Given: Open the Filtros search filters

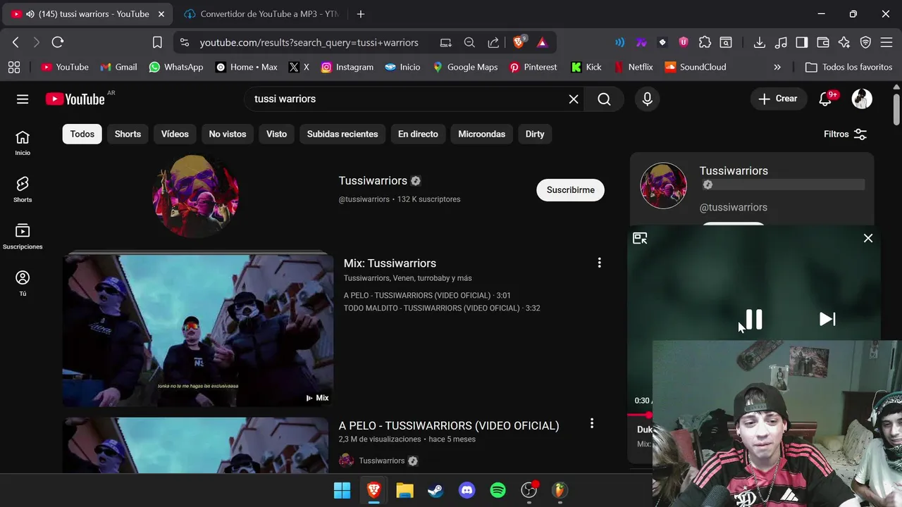Looking at the screenshot, I should coord(845,134).
